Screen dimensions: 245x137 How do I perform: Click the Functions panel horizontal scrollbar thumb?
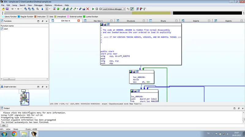[9, 79]
